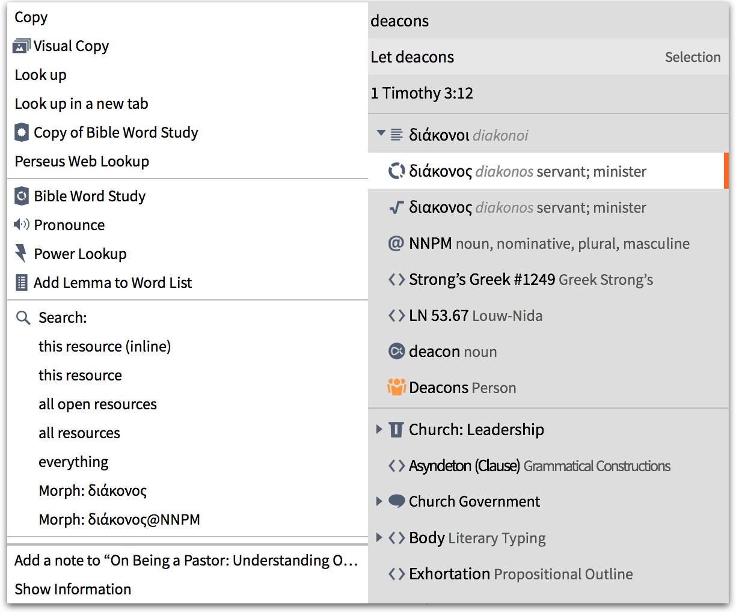Search all open resources
736x613 pixels.
[x=97, y=404]
